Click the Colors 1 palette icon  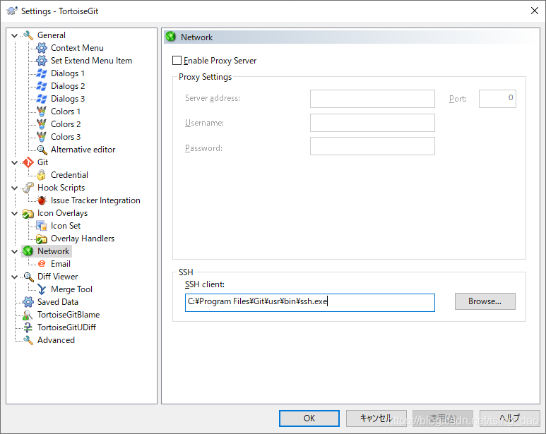pyautogui.click(x=42, y=111)
